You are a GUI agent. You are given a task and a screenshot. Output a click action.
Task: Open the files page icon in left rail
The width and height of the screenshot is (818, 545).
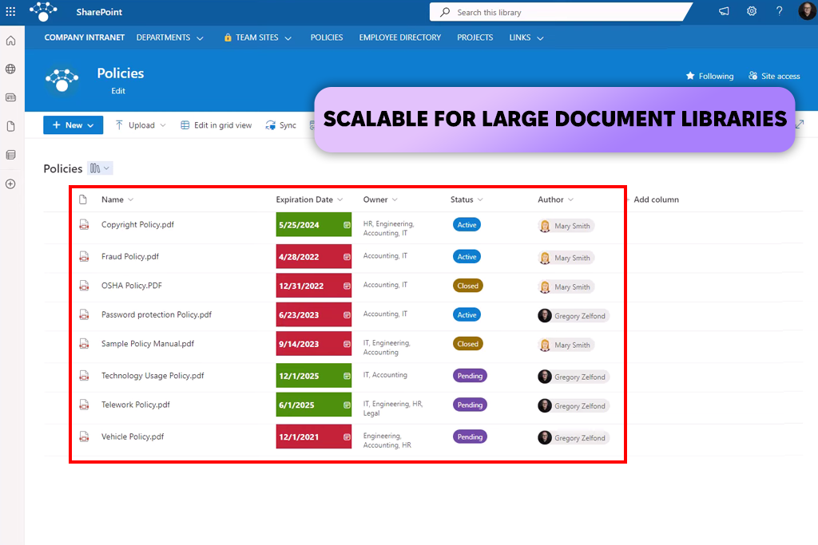pos(11,126)
